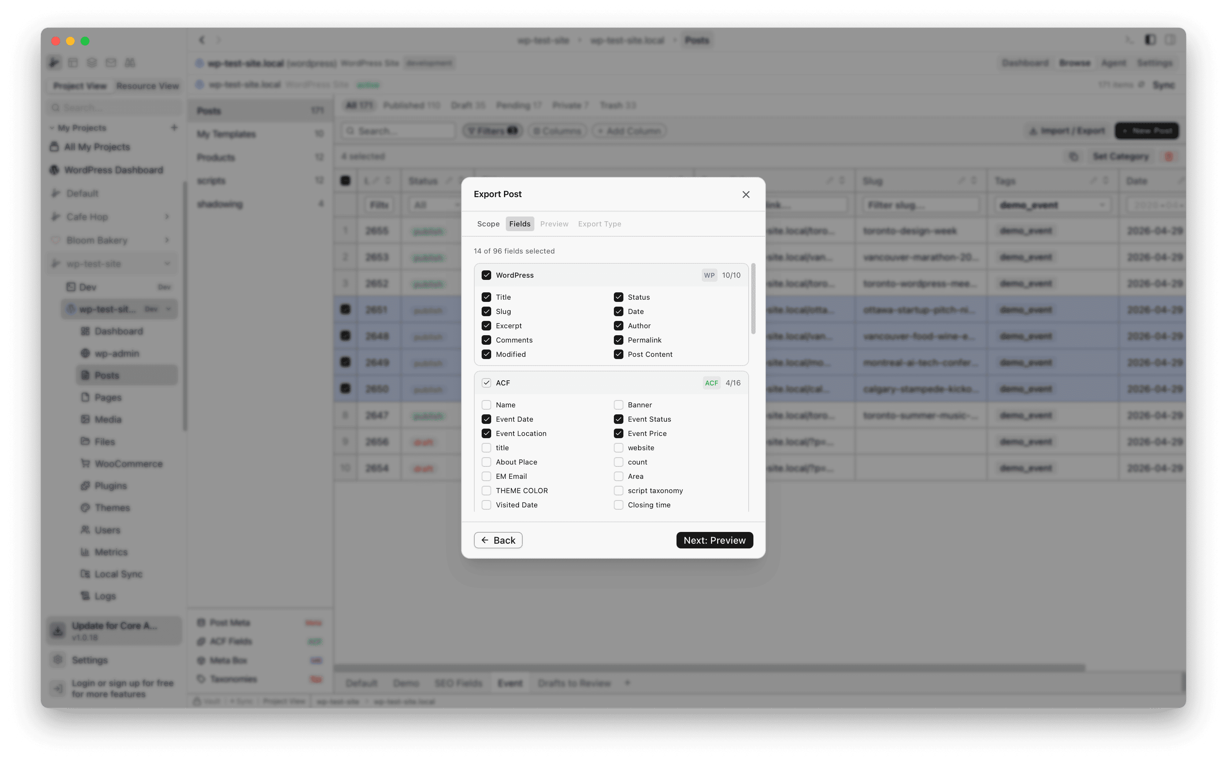
Task: Open the Status filter All dropdown
Action: coord(436,205)
